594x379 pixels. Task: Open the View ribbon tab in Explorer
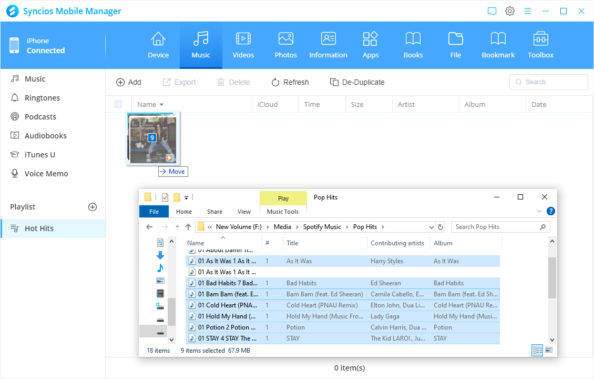[244, 212]
